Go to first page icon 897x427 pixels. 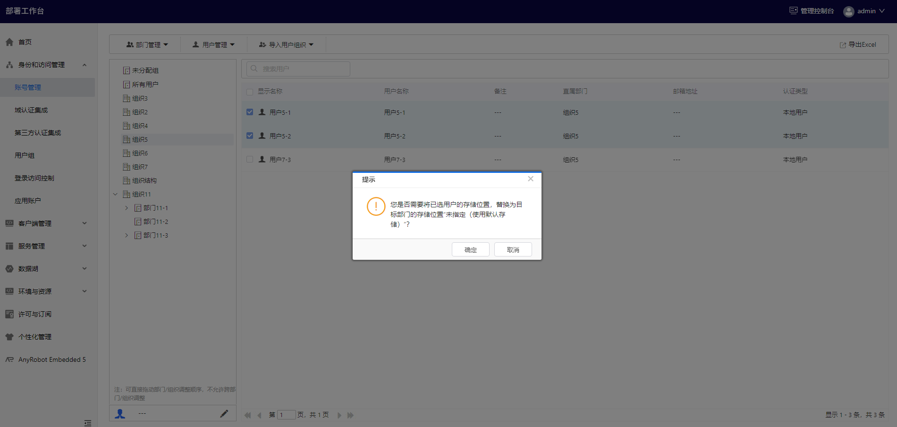247,415
